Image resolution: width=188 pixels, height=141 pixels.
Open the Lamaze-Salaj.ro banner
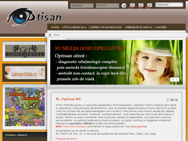point(25,73)
